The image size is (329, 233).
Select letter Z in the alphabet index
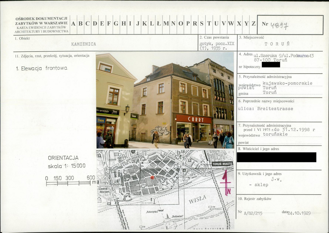tap(254, 24)
